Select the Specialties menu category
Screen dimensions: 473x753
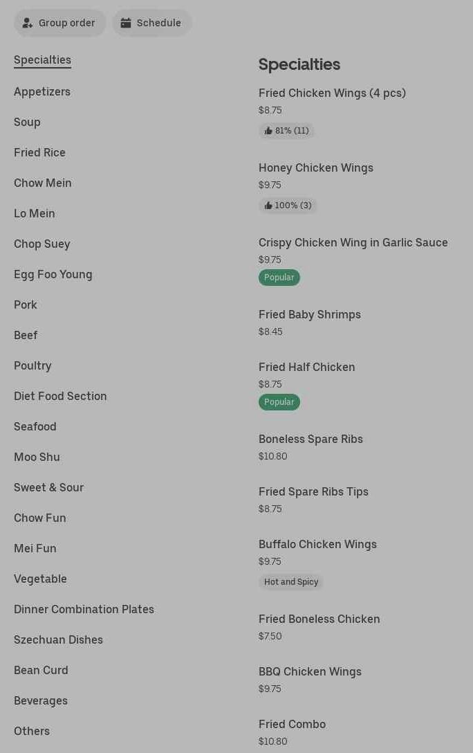[x=42, y=60]
